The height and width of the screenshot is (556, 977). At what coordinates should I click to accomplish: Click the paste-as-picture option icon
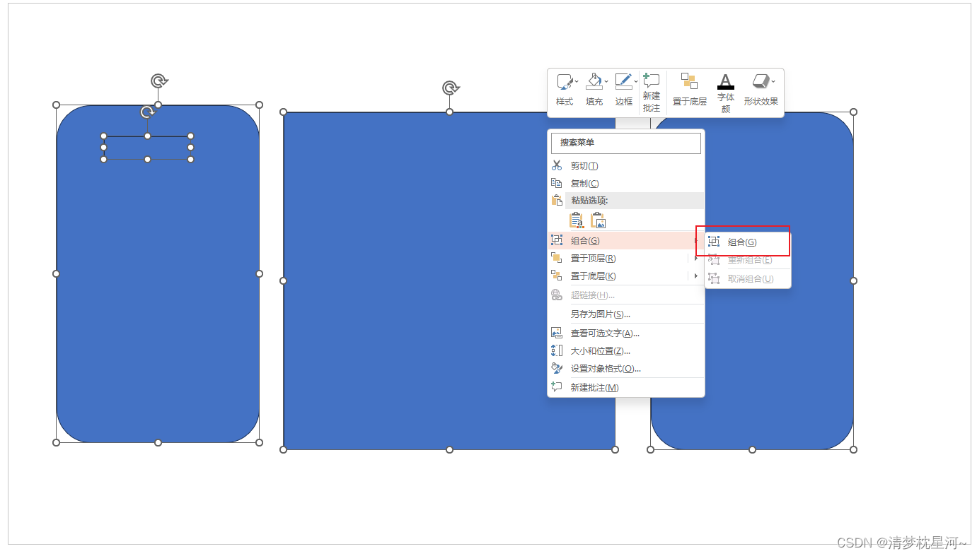pyautogui.click(x=599, y=221)
